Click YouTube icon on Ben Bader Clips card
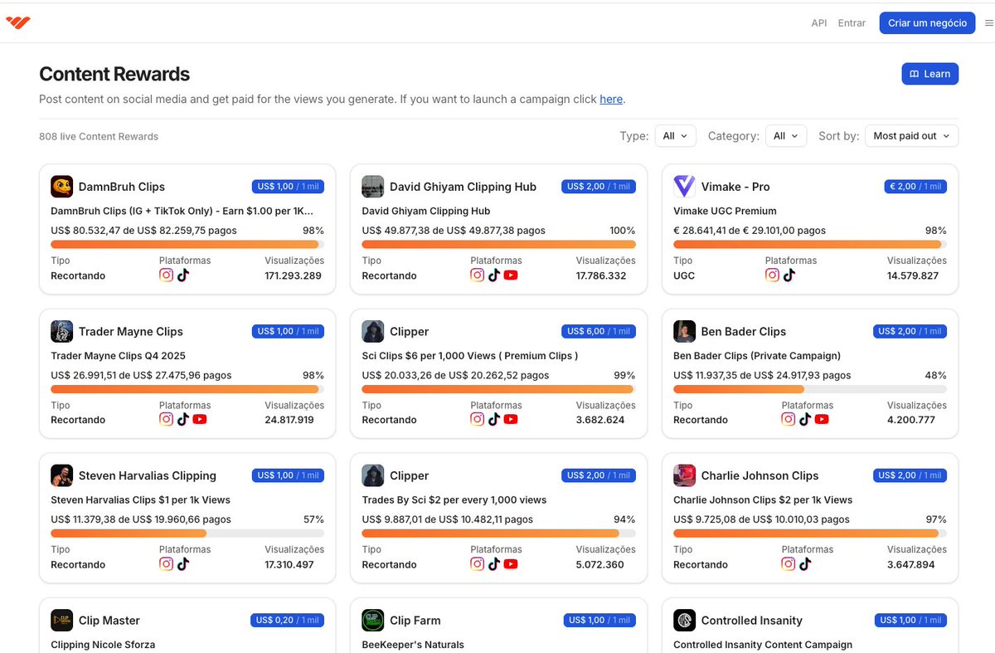 pyautogui.click(x=822, y=420)
